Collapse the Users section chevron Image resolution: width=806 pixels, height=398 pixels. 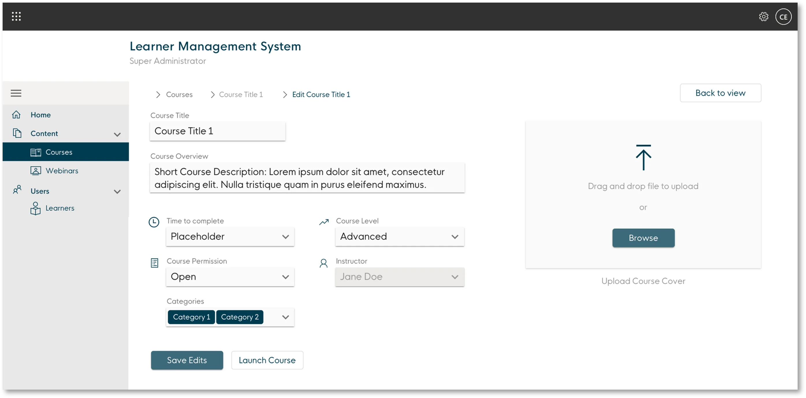click(117, 191)
